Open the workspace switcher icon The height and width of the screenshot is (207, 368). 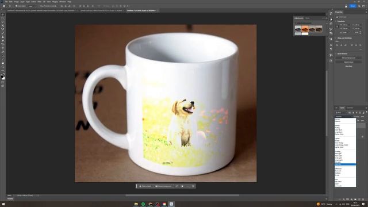pyautogui.click(x=363, y=6)
